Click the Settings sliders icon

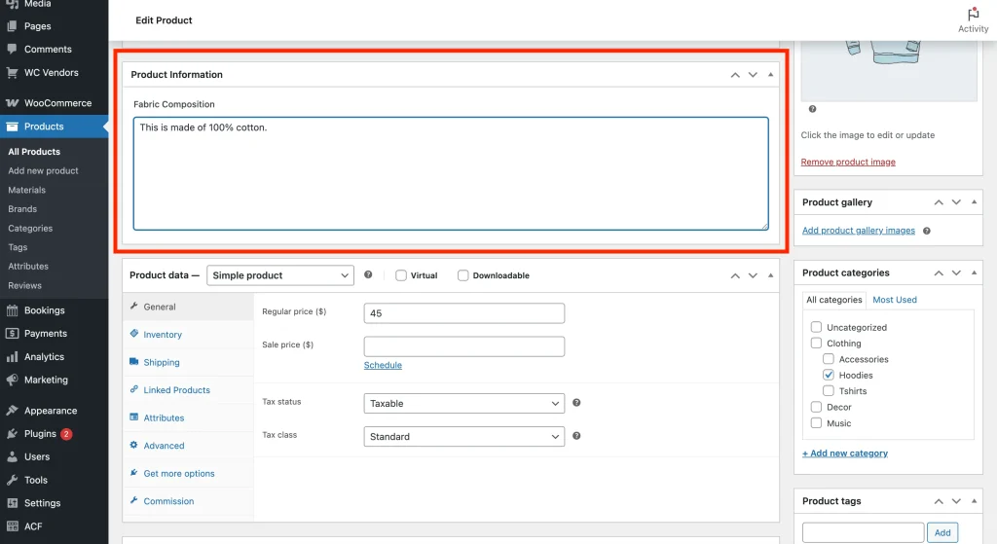coord(12,503)
